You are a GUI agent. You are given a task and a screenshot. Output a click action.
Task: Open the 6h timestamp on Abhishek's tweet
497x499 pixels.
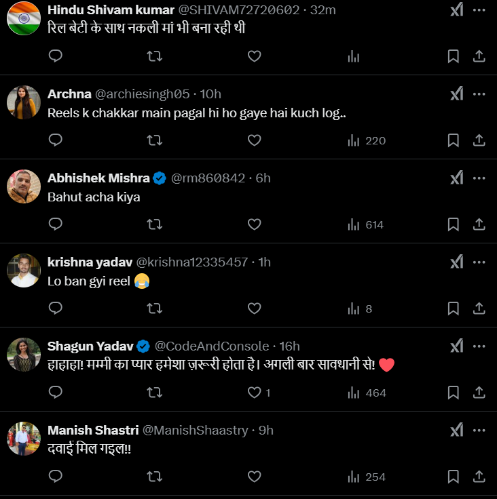(x=263, y=178)
